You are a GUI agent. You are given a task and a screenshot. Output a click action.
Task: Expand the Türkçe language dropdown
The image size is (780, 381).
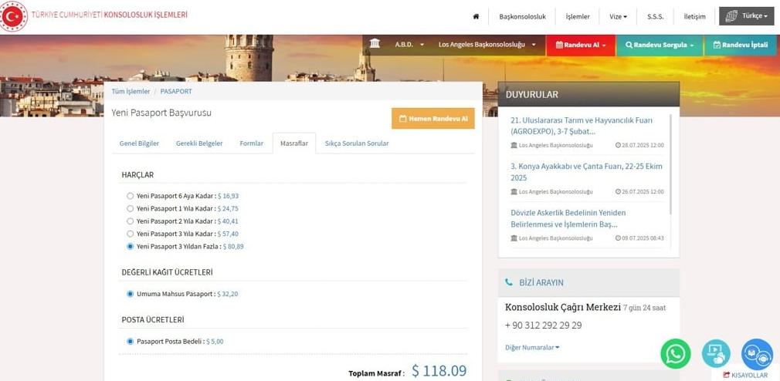tap(745, 16)
